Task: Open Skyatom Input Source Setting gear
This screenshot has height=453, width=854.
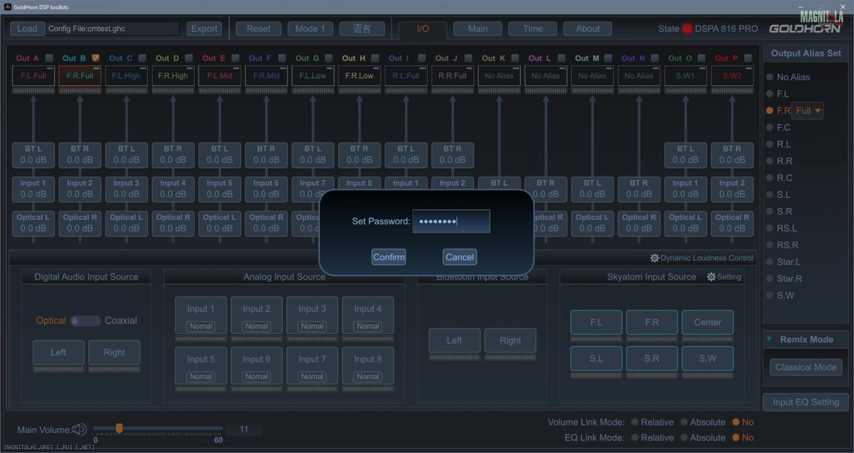Action: [711, 277]
